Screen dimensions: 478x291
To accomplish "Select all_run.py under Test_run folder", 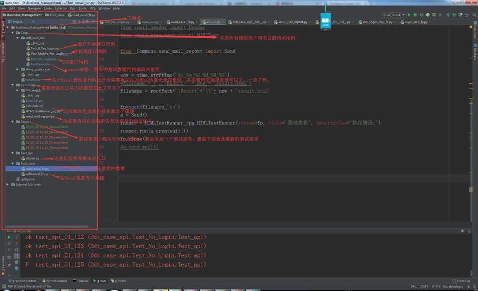I will pos(30,158).
